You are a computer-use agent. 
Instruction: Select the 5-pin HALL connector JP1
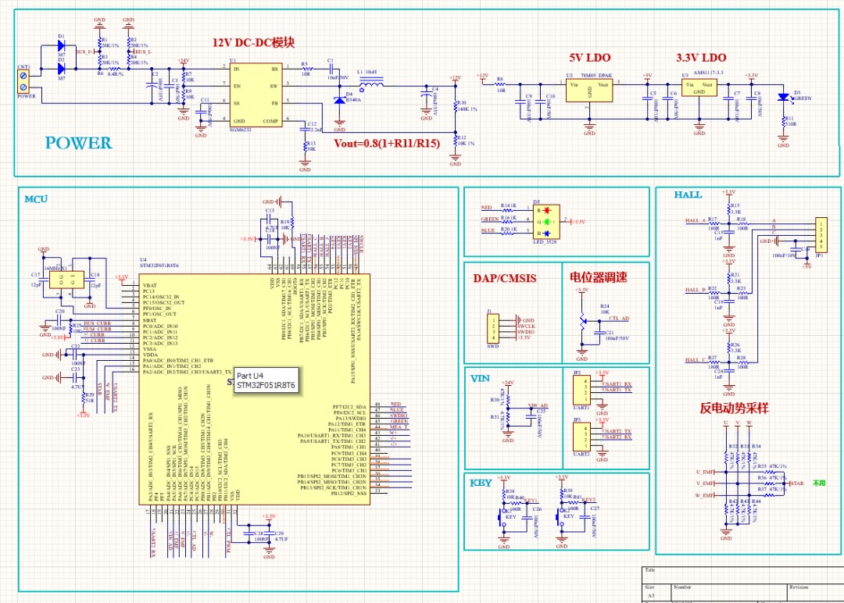pos(822,234)
